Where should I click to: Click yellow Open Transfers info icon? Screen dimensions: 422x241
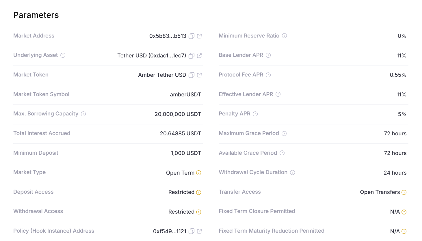[404, 193]
